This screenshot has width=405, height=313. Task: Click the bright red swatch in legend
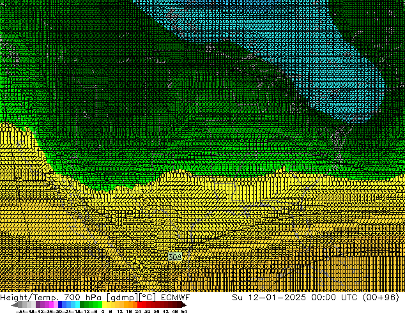coord(139,305)
